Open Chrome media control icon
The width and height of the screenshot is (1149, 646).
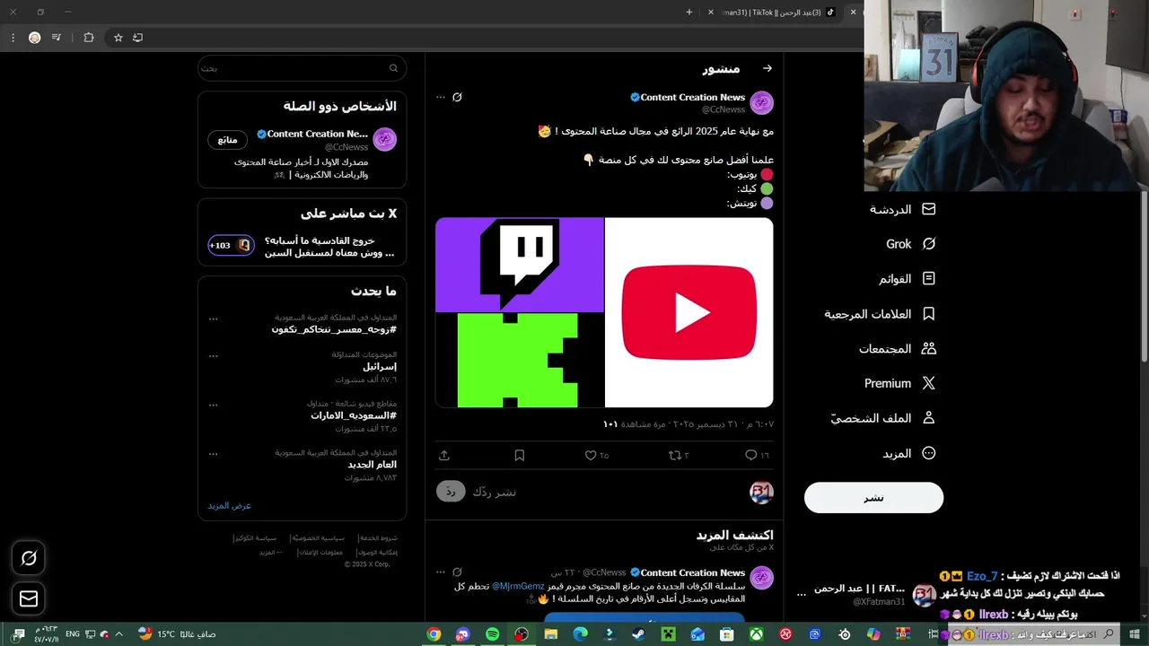point(57,38)
